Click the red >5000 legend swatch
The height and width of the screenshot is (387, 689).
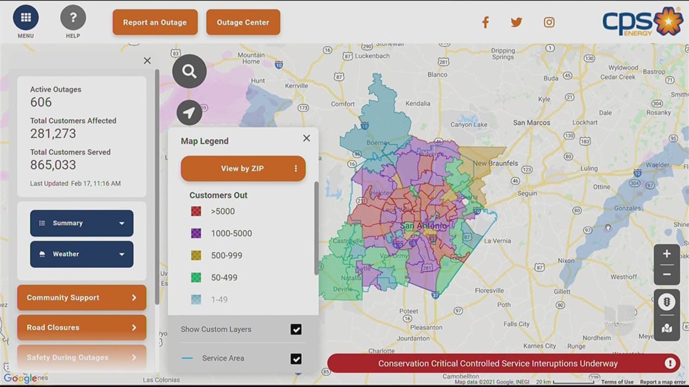pos(196,211)
